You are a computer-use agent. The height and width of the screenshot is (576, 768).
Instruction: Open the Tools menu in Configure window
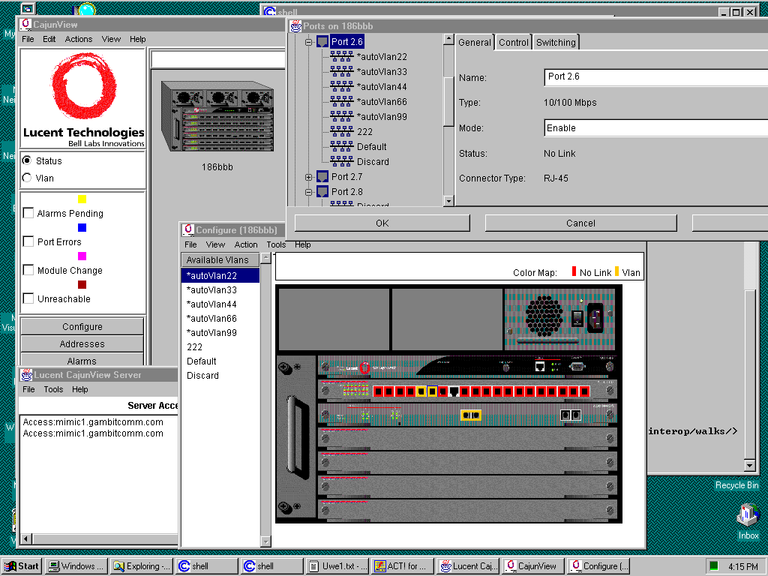point(276,244)
